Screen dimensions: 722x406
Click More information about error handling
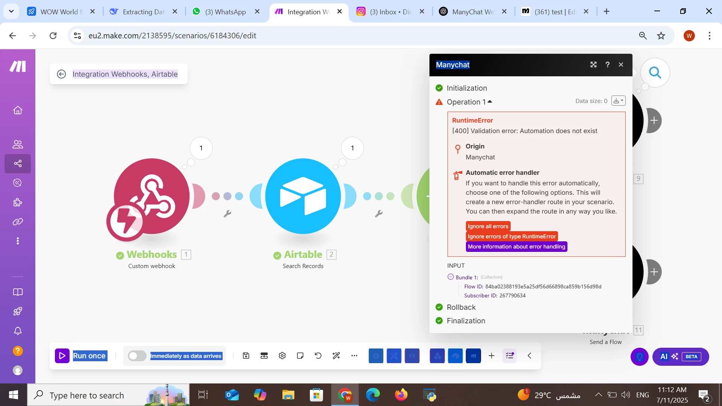pyautogui.click(x=516, y=247)
